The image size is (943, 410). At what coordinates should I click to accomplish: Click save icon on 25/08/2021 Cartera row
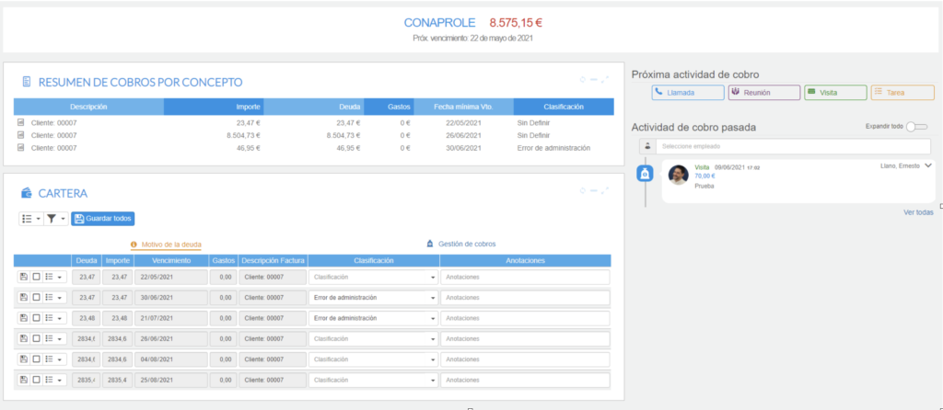click(x=23, y=380)
